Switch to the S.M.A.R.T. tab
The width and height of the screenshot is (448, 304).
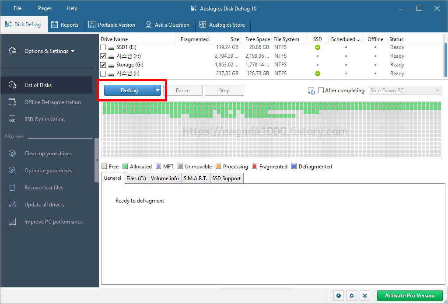click(x=196, y=178)
